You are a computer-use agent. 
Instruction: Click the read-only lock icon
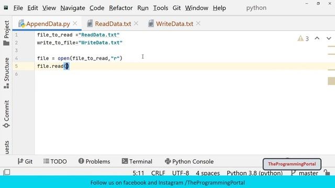pos(327,172)
